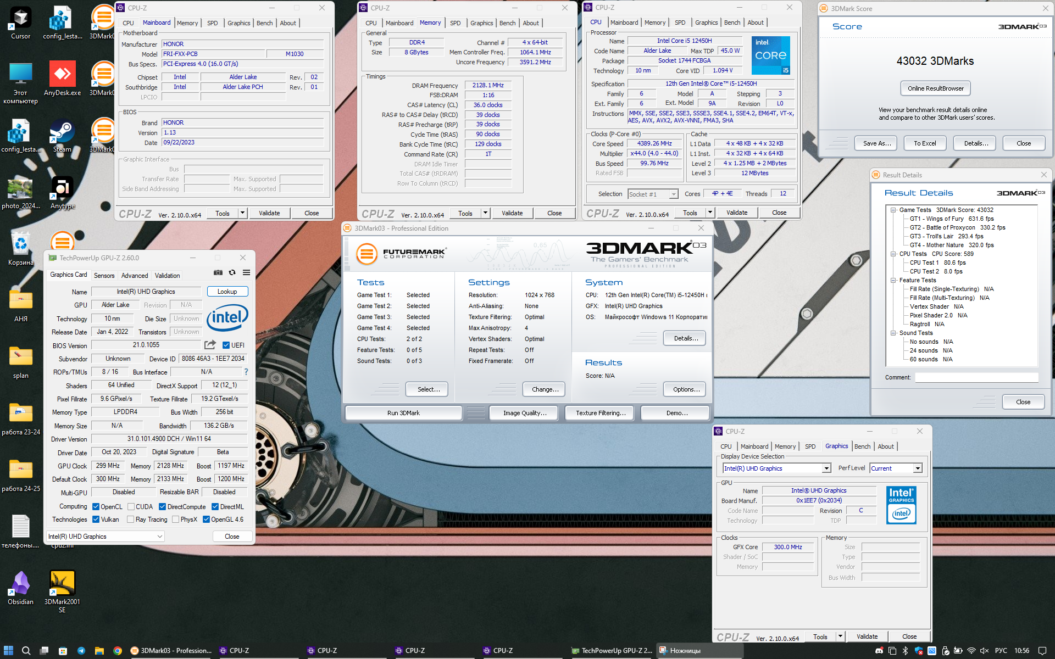Switch to Validation tab in GPU-Z
The height and width of the screenshot is (659, 1055).
[168, 276]
